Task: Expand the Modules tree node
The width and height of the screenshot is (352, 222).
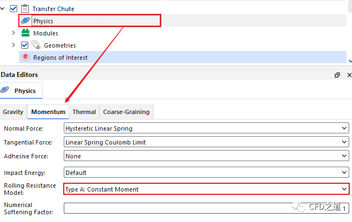Action: [13, 33]
